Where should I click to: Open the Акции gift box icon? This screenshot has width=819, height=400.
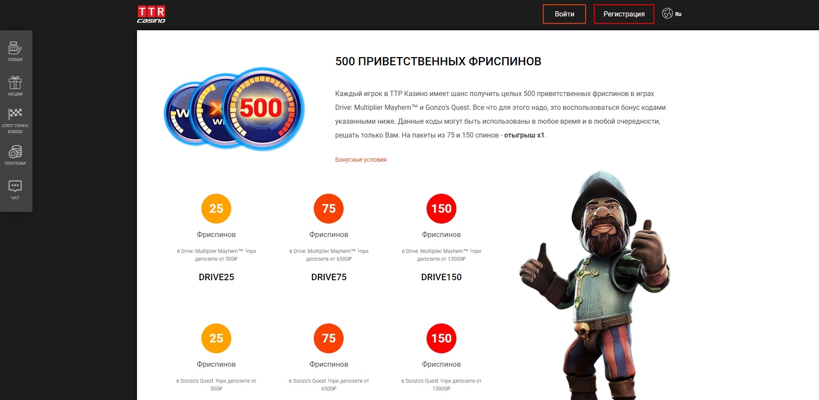pos(15,83)
